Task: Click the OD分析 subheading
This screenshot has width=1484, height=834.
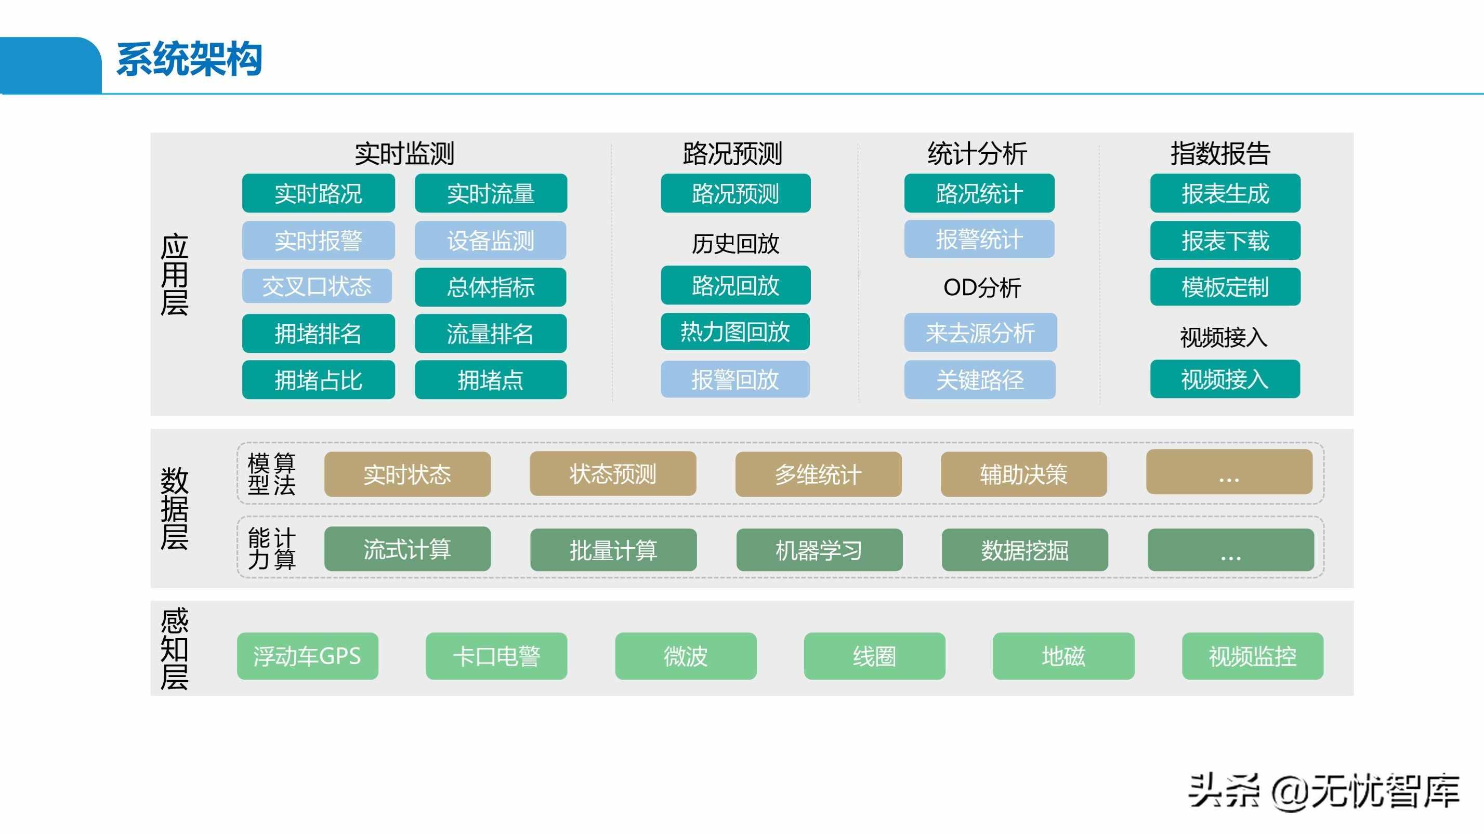Action: point(982,287)
